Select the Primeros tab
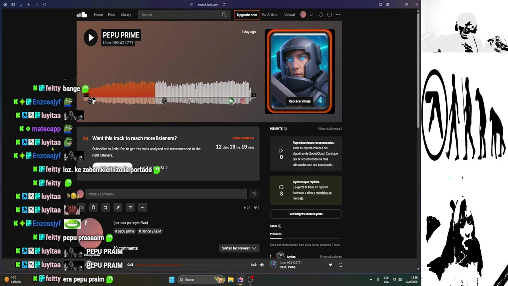Image resolution: width=508 pixels, height=286 pixels. tap(275, 234)
